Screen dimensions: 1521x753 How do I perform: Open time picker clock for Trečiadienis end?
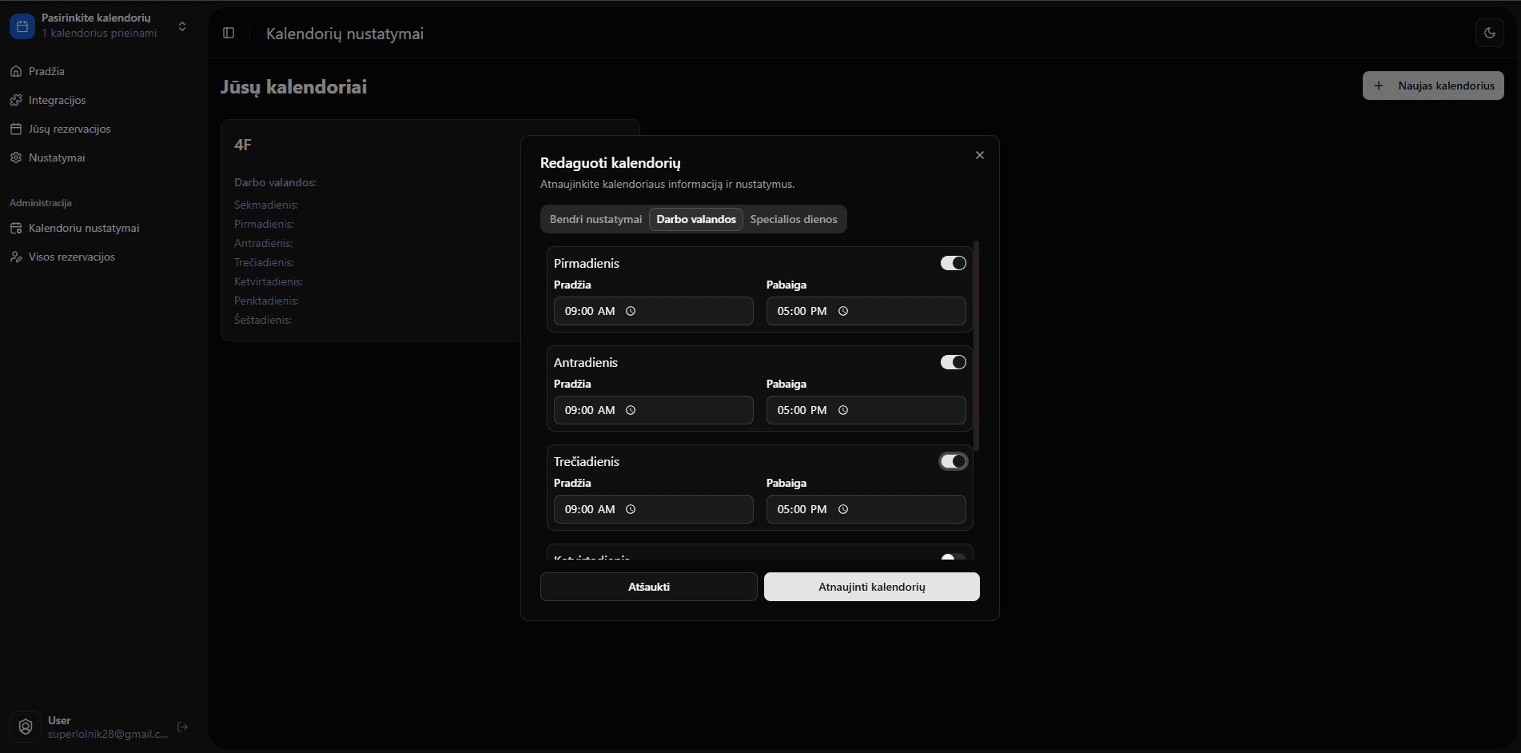coord(843,509)
